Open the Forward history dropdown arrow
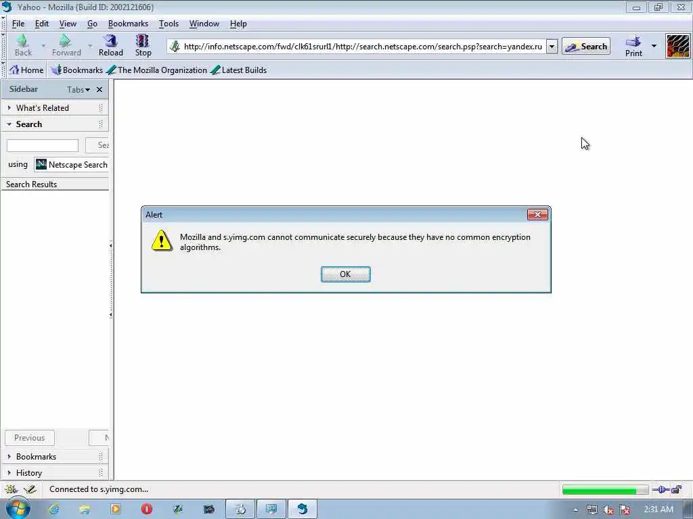Image resolution: width=693 pixels, height=519 pixels. pyautogui.click(x=90, y=45)
